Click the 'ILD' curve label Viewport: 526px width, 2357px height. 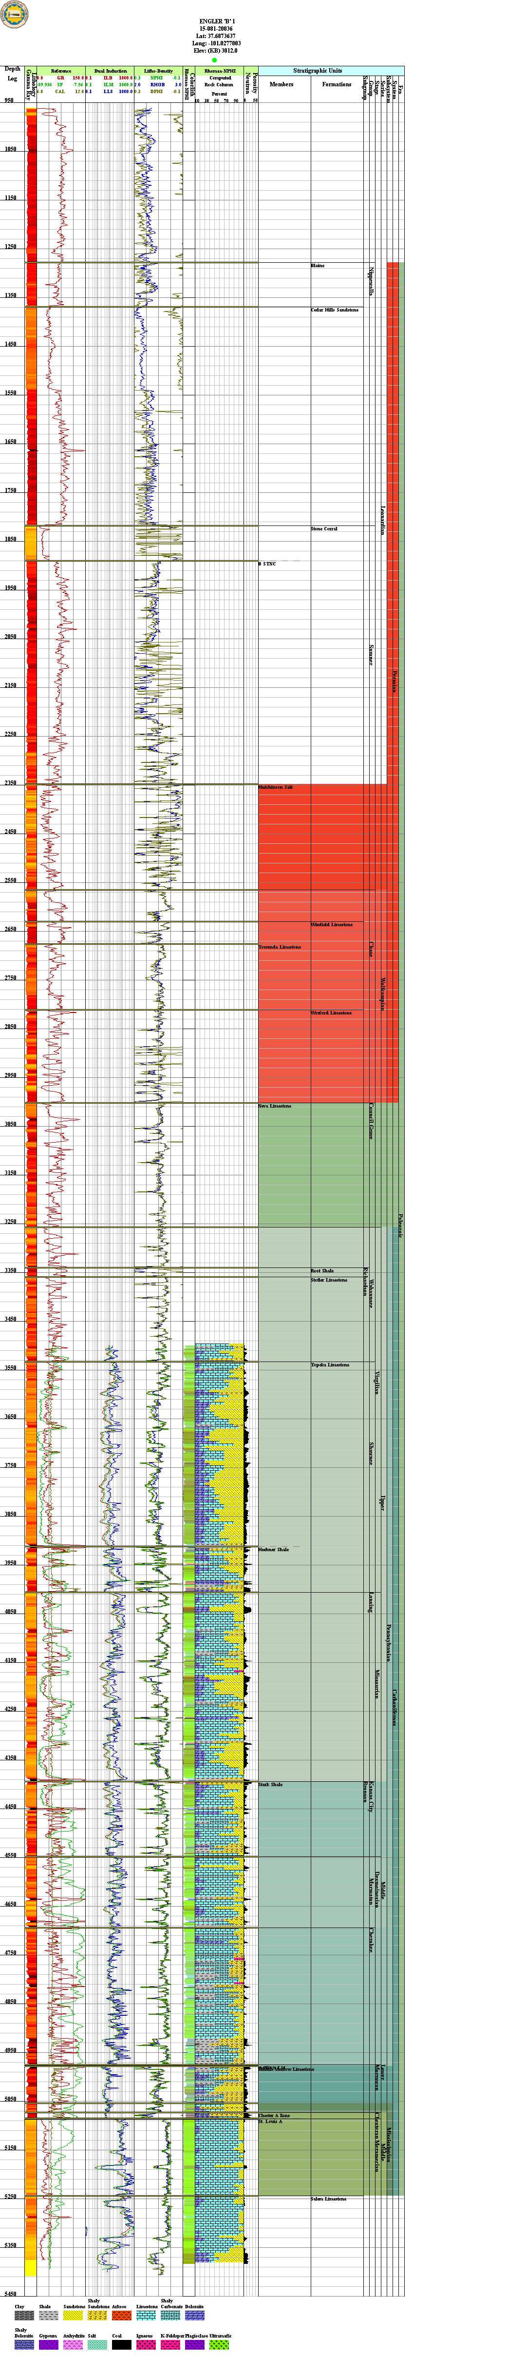pyautogui.click(x=108, y=78)
